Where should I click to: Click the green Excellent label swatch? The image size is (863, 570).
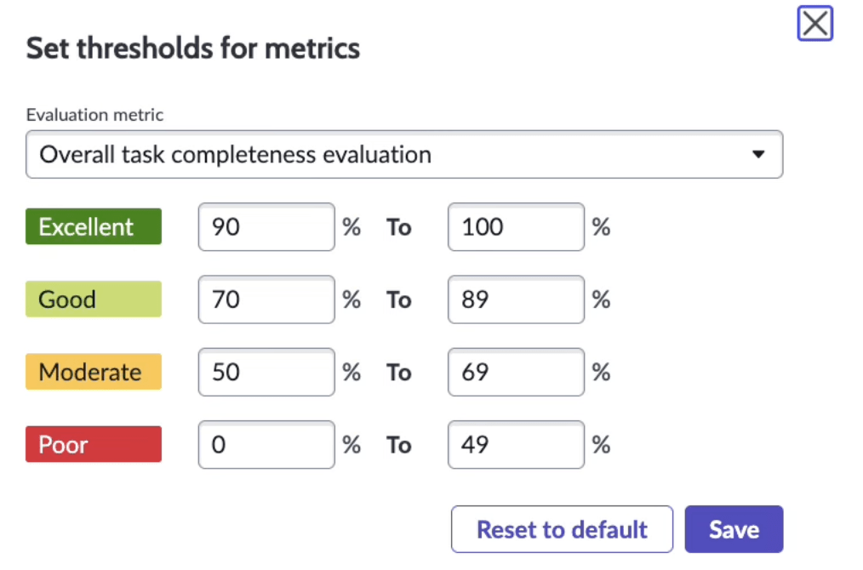click(94, 227)
